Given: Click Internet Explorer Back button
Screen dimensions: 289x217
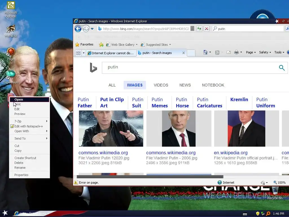Looking at the screenshot, I should tap(78, 29).
